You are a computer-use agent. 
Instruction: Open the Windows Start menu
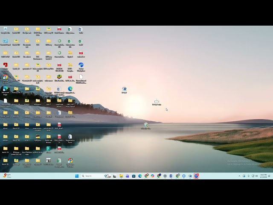pyautogui.click(x=77, y=176)
